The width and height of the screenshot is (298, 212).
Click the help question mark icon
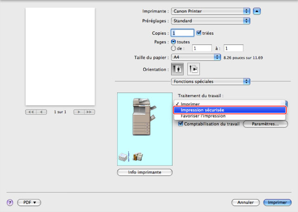pyautogui.click(x=9, y=203)
